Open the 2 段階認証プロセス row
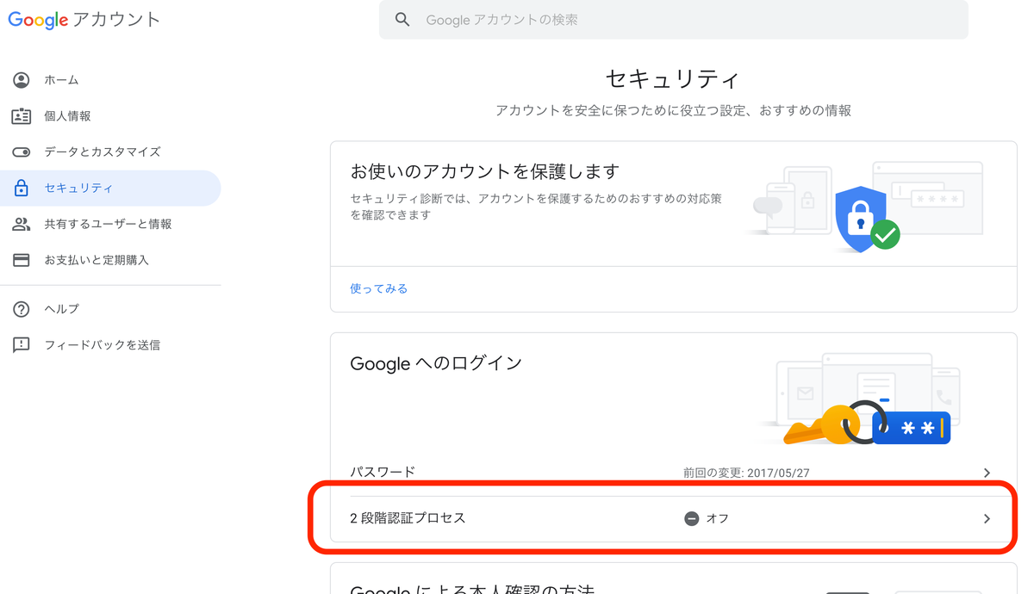 [673, 518]
